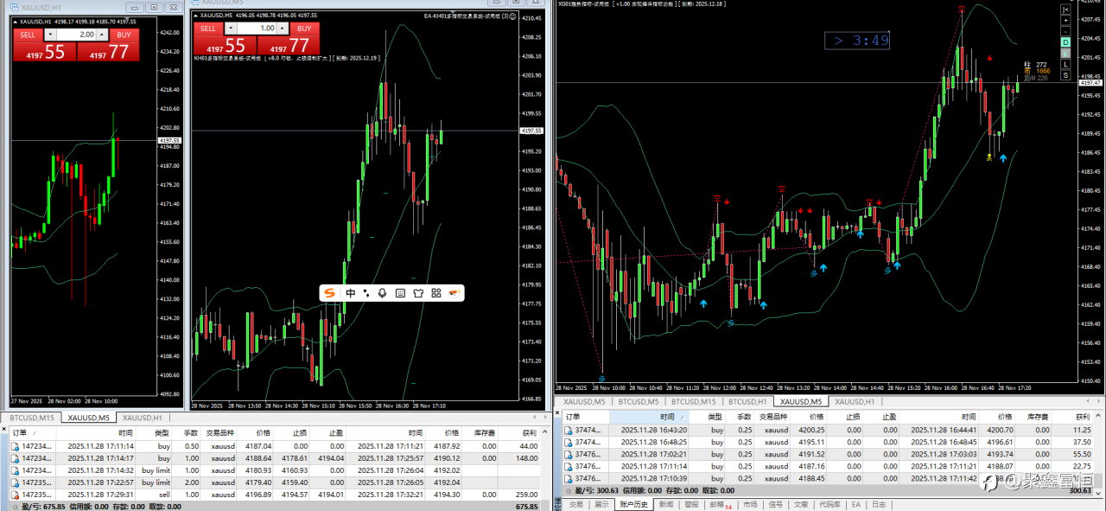
Task: Click the microphone voice input icon
Action: (383, 293)
